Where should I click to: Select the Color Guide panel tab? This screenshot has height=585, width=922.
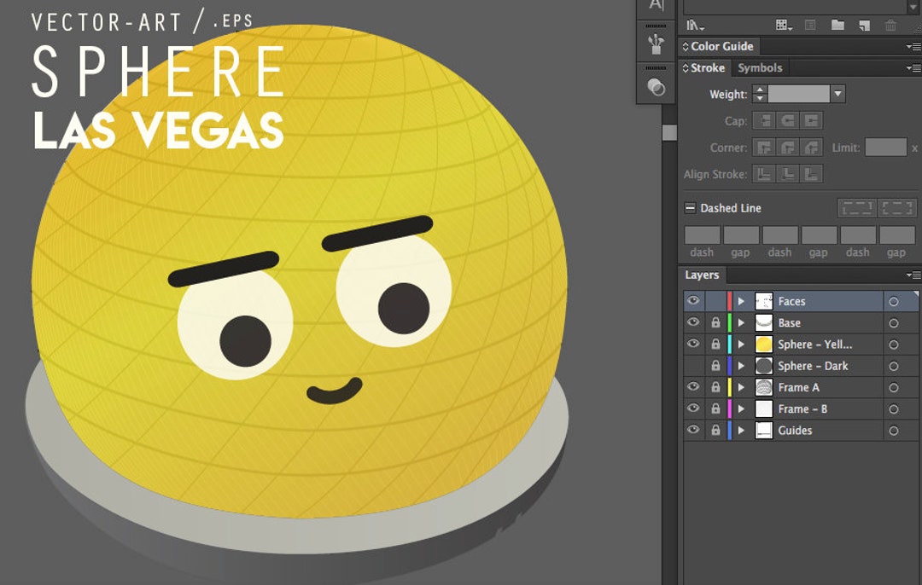(x=721, y=47)
